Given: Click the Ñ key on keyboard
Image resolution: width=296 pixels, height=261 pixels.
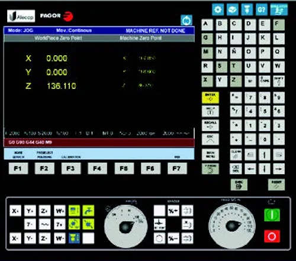Looking at the screenshot, I should pyautogui.click(x=236, y=53).
